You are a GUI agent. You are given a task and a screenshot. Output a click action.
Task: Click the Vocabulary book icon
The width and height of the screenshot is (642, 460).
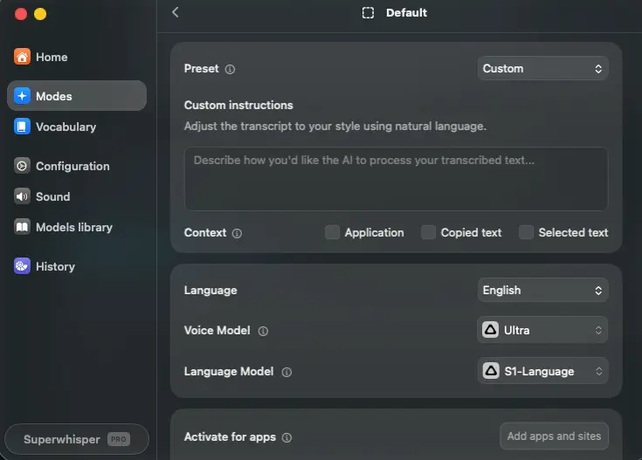[x=22, y=127]
